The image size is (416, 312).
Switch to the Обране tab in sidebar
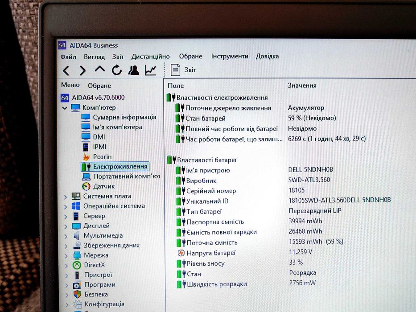coord(99,86)
